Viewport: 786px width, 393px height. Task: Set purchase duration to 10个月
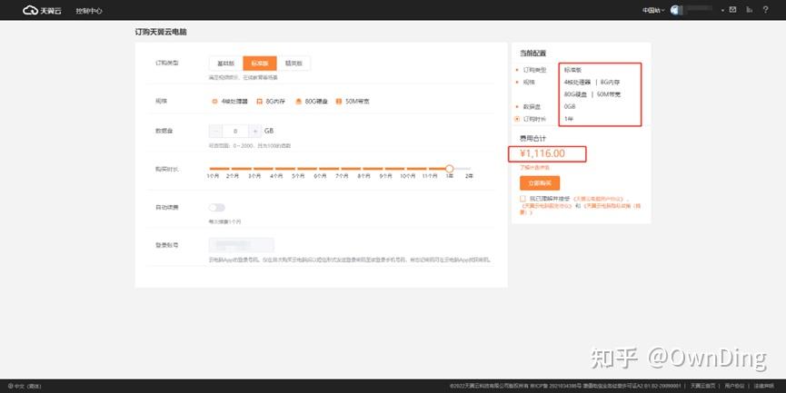[x=407, y=176]
